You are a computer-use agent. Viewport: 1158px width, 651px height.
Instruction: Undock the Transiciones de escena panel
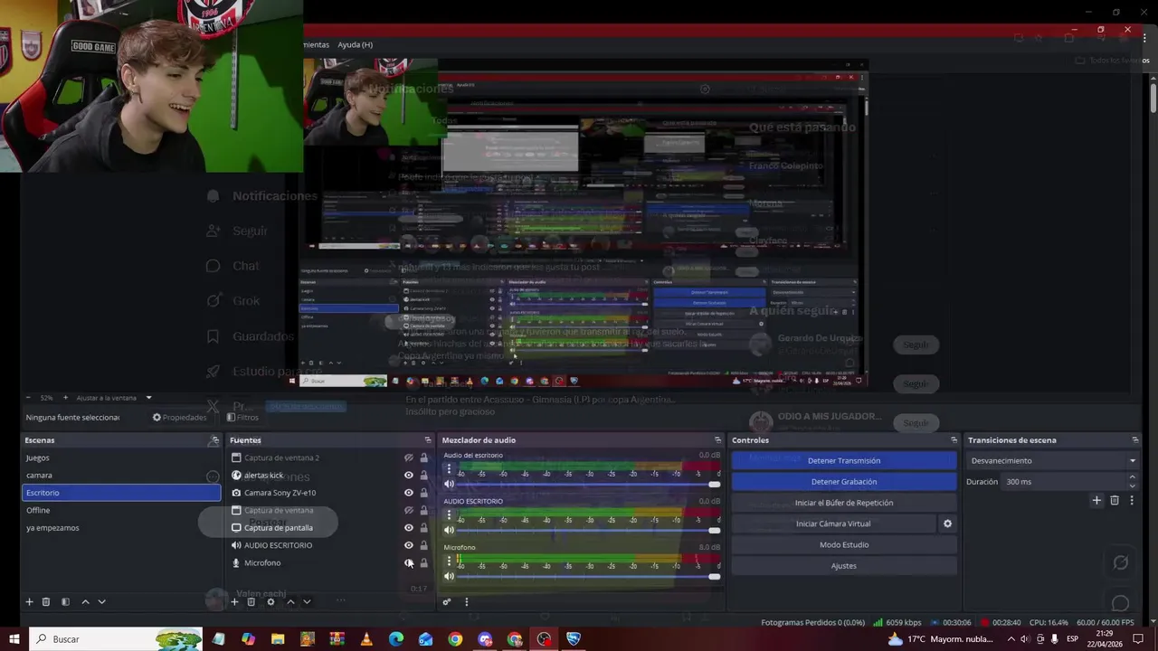tap(1135, 440)
